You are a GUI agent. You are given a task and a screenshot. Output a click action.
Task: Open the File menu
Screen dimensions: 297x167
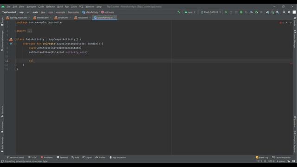point(8,6)
